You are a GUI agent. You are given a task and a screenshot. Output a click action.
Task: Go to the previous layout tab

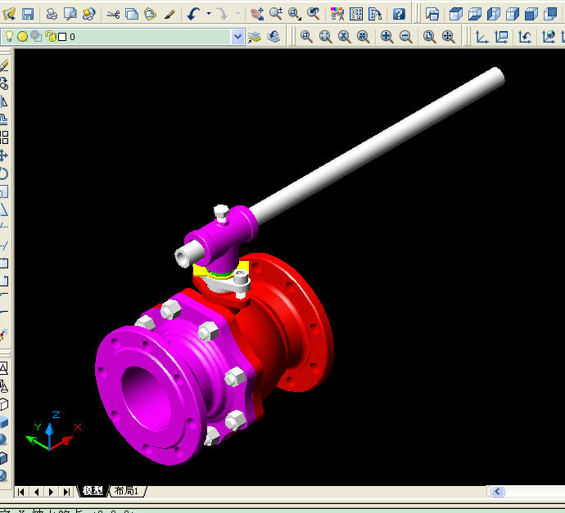tap(36, 492)
